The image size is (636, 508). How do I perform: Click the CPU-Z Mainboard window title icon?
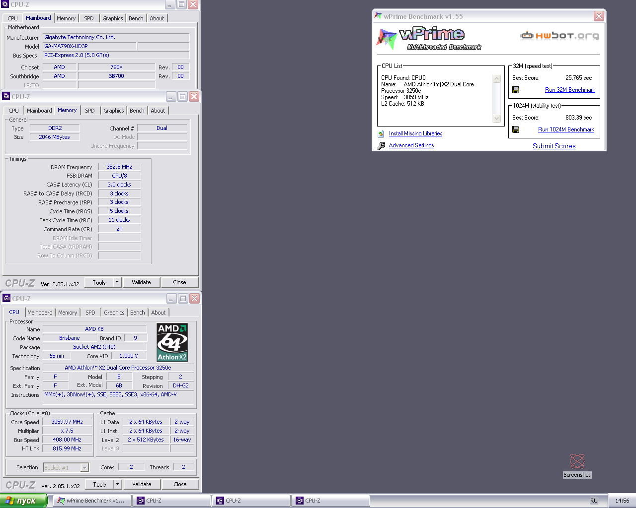5,4
